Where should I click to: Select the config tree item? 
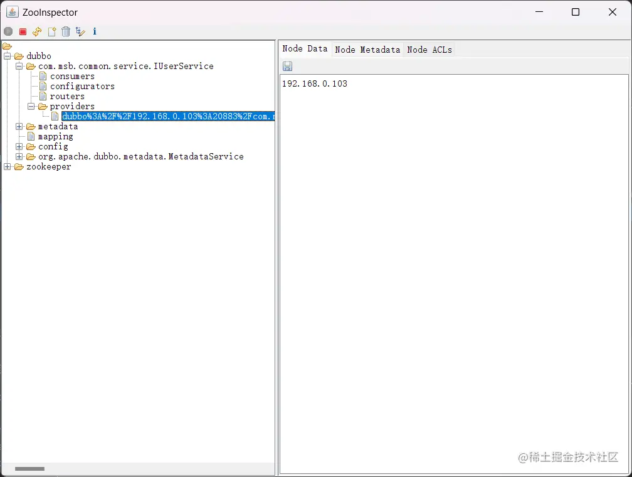[x=53, y=146]
